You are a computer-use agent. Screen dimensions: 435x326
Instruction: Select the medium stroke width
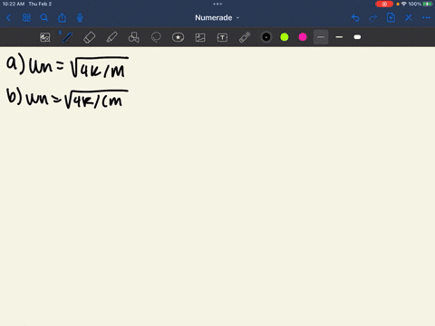339,37
